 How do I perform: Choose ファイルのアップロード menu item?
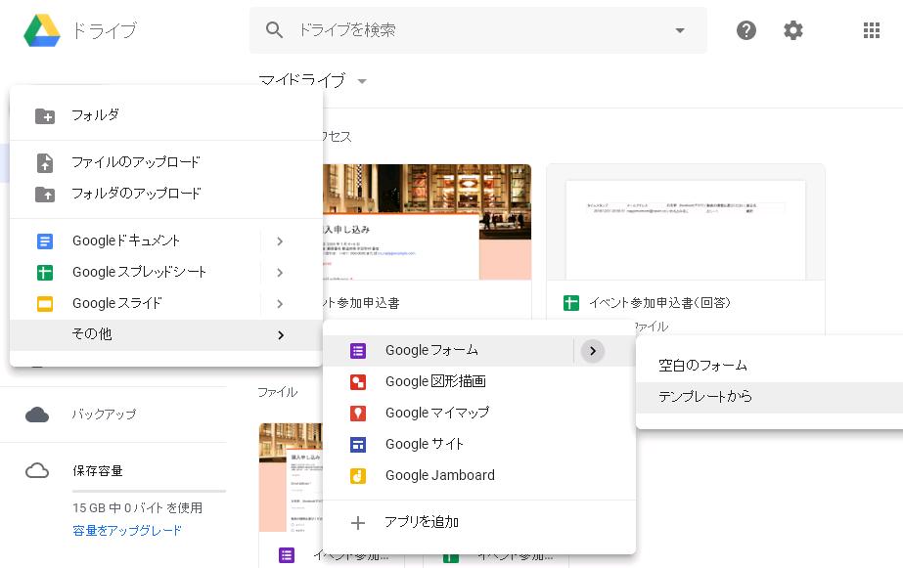(x=166, y=162)
